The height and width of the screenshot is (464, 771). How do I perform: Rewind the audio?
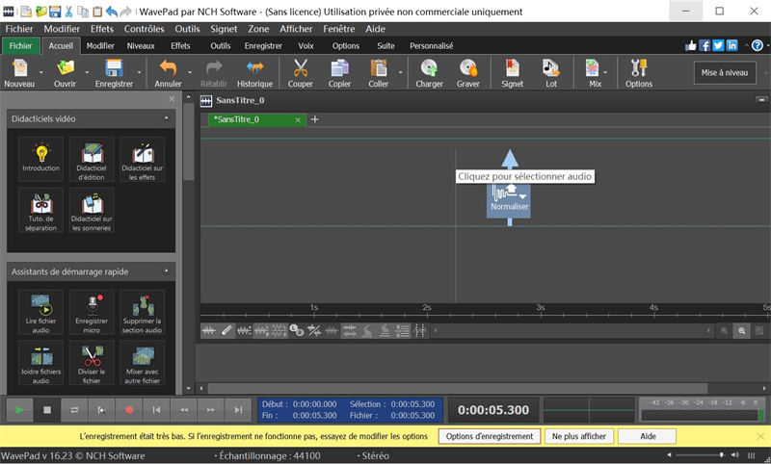click(x=184, y=410)
